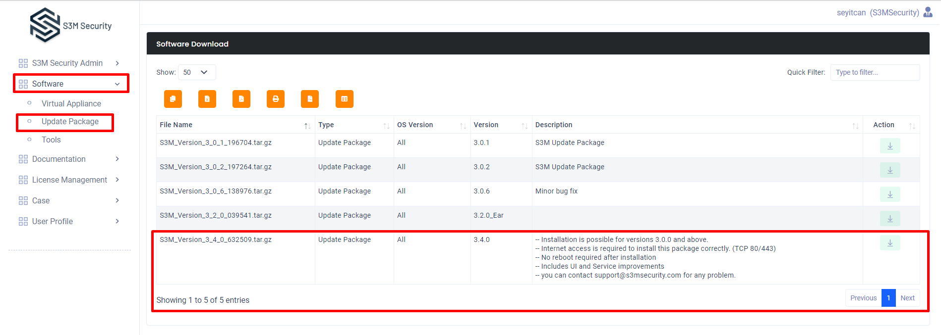Go to Next page
This screenshot has width=941, height=335.
pos(907,298)
